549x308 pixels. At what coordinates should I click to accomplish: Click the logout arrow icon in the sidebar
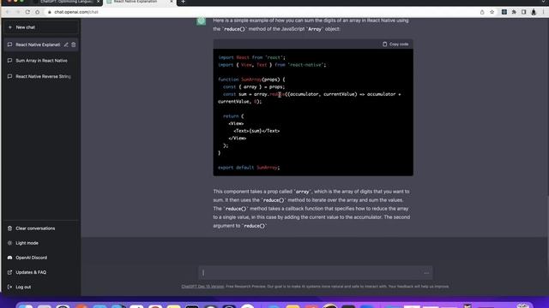pyautogui.click(x=9, y=287)
